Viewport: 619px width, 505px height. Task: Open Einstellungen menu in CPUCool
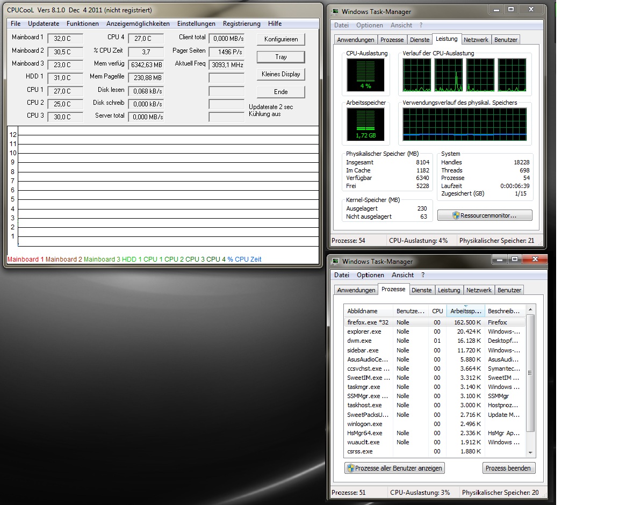(196, 24)
